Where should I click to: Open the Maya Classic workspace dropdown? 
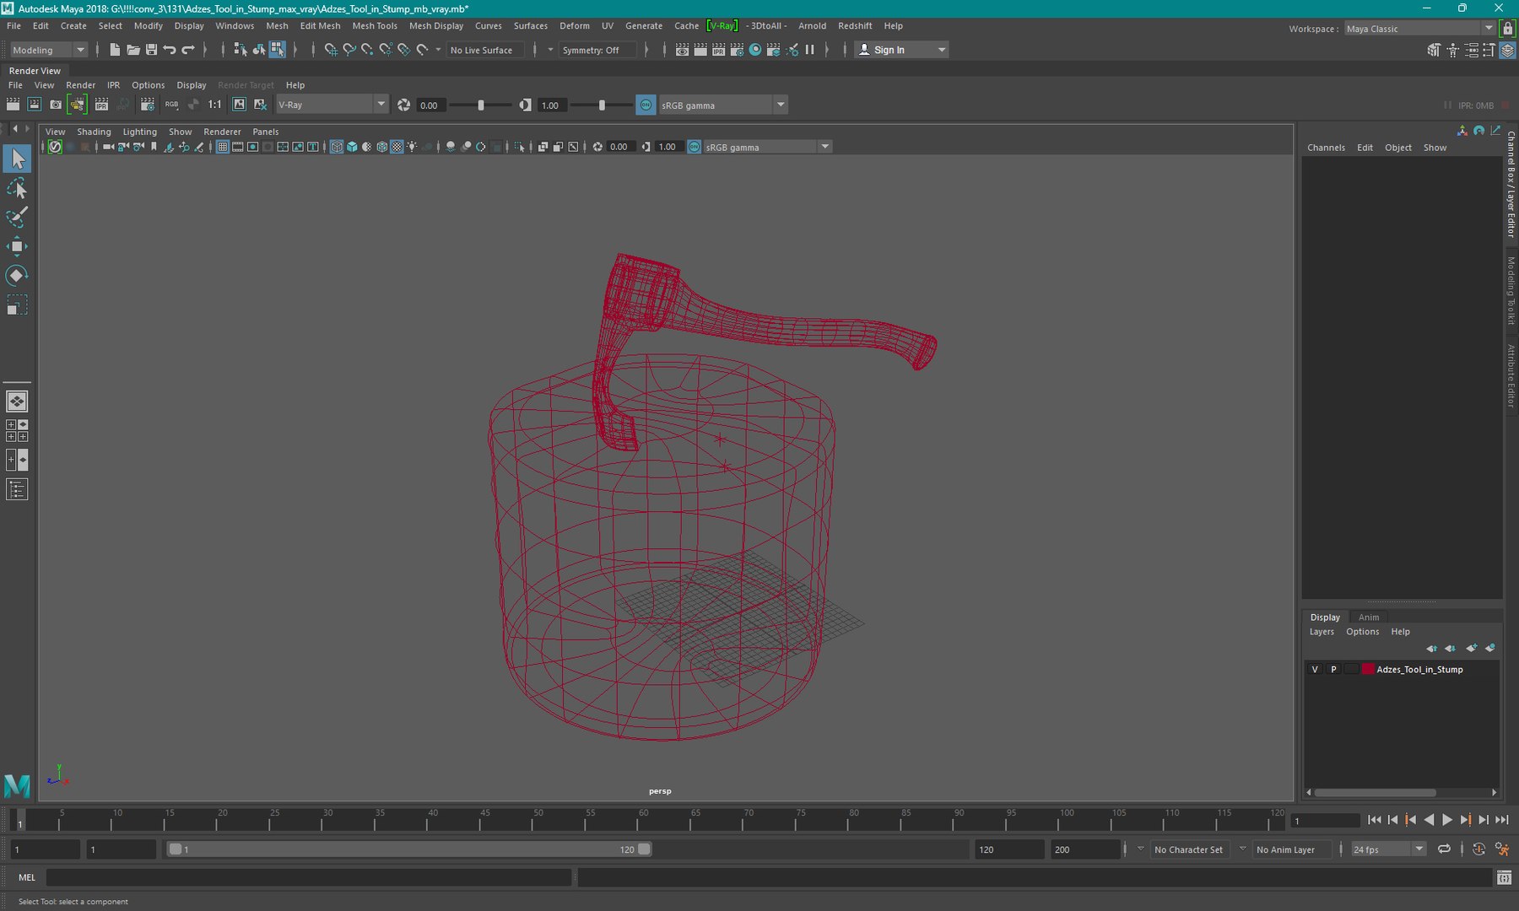(1419, 29)
